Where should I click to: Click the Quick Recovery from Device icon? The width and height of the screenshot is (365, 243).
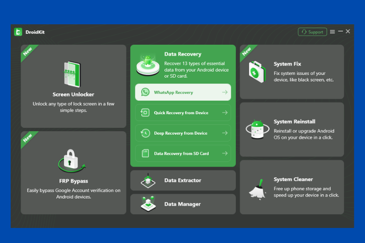pyautogui.click(x=145, y=113)
